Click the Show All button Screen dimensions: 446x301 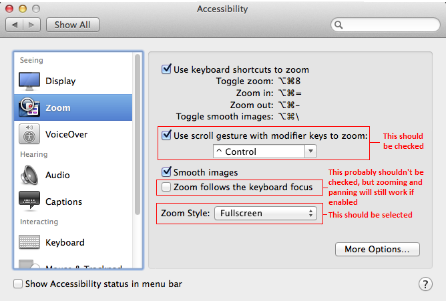point(73,25)
